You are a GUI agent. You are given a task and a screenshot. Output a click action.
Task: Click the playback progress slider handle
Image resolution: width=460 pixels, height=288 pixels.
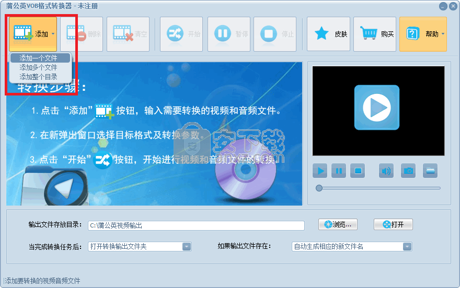pos(319,188)
